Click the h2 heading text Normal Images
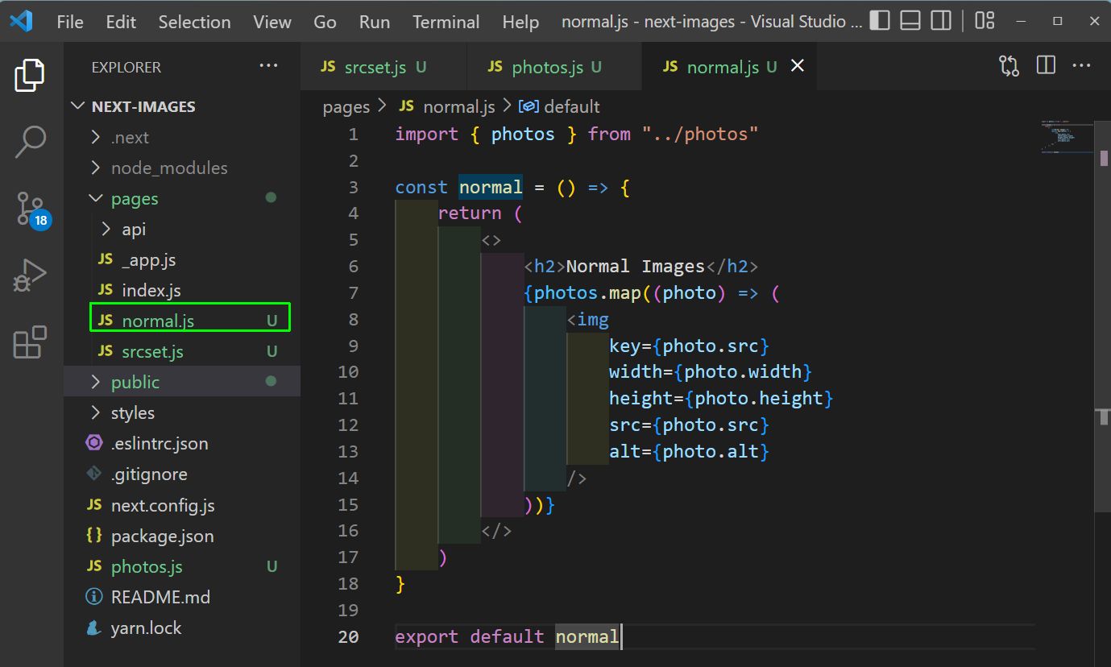Image resolution: width=1111 pixels, height=667 pixels. click(x=636, y=266)
